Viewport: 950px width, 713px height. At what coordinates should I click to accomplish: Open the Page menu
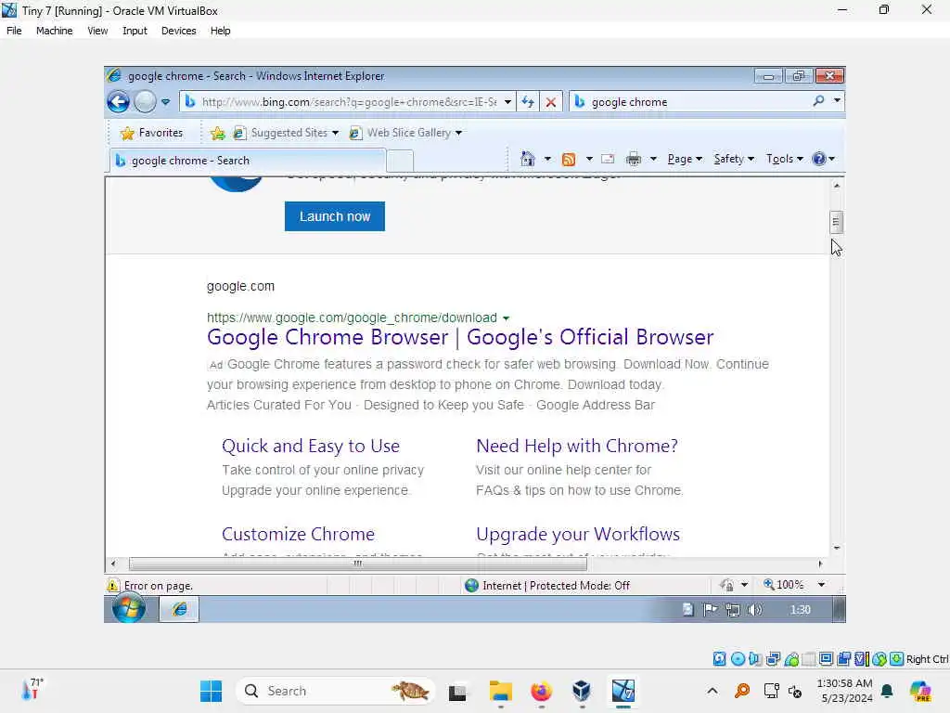(685, 159)
